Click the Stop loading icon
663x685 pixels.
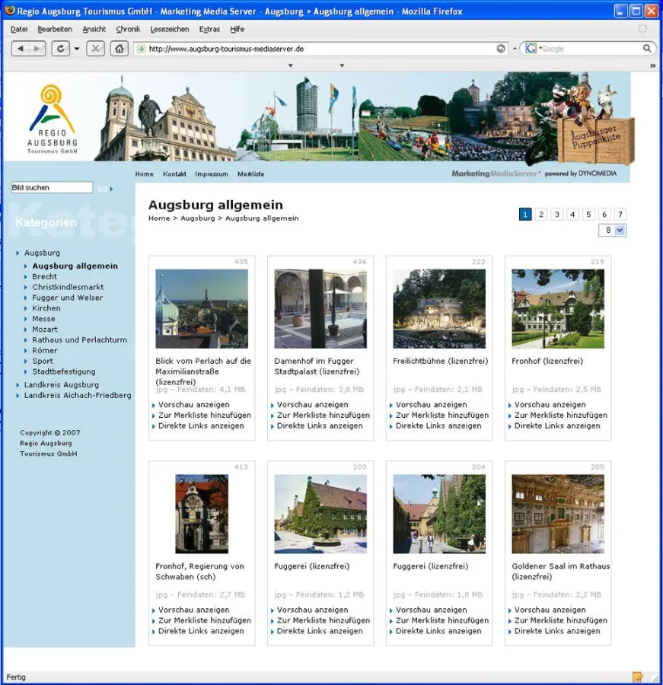coord(94,48)
